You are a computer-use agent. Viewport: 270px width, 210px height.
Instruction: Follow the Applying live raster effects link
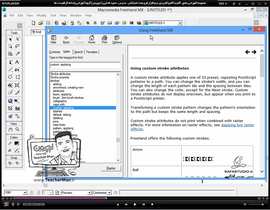[238, 125]
